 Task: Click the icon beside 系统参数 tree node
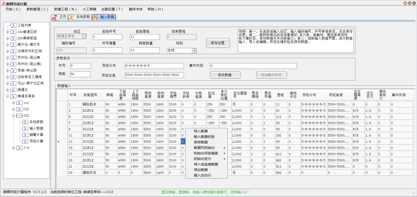click(25, 122)
